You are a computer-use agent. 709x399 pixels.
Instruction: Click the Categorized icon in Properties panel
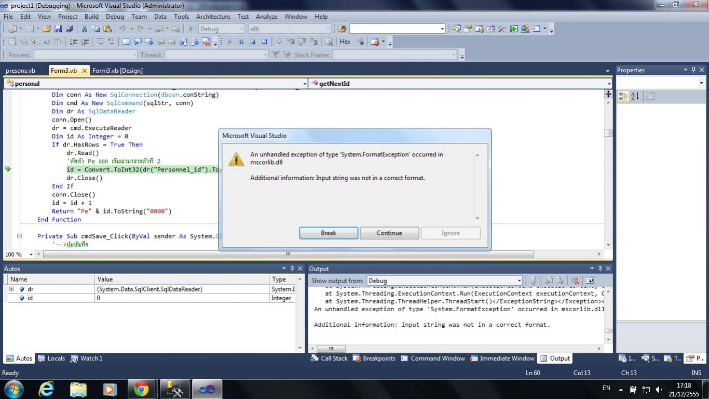pos(623,96)
